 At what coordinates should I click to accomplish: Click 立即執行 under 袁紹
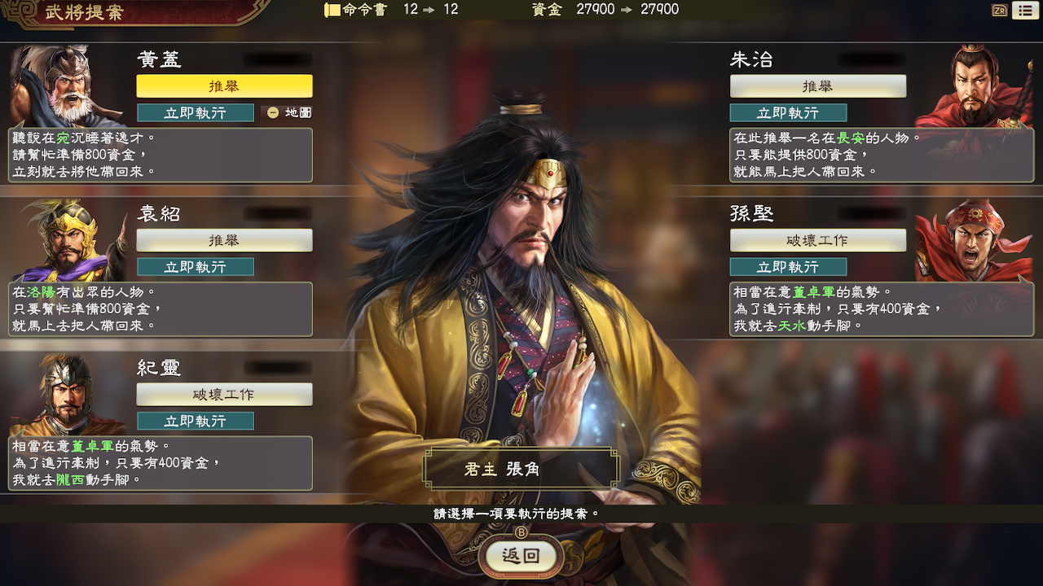(196, 267)
